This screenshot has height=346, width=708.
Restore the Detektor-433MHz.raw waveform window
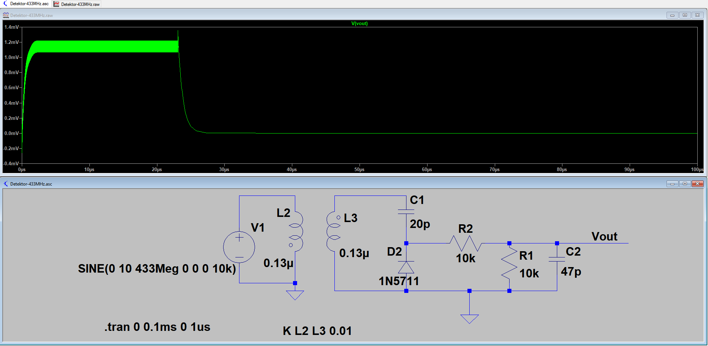(x=685, y=15)
